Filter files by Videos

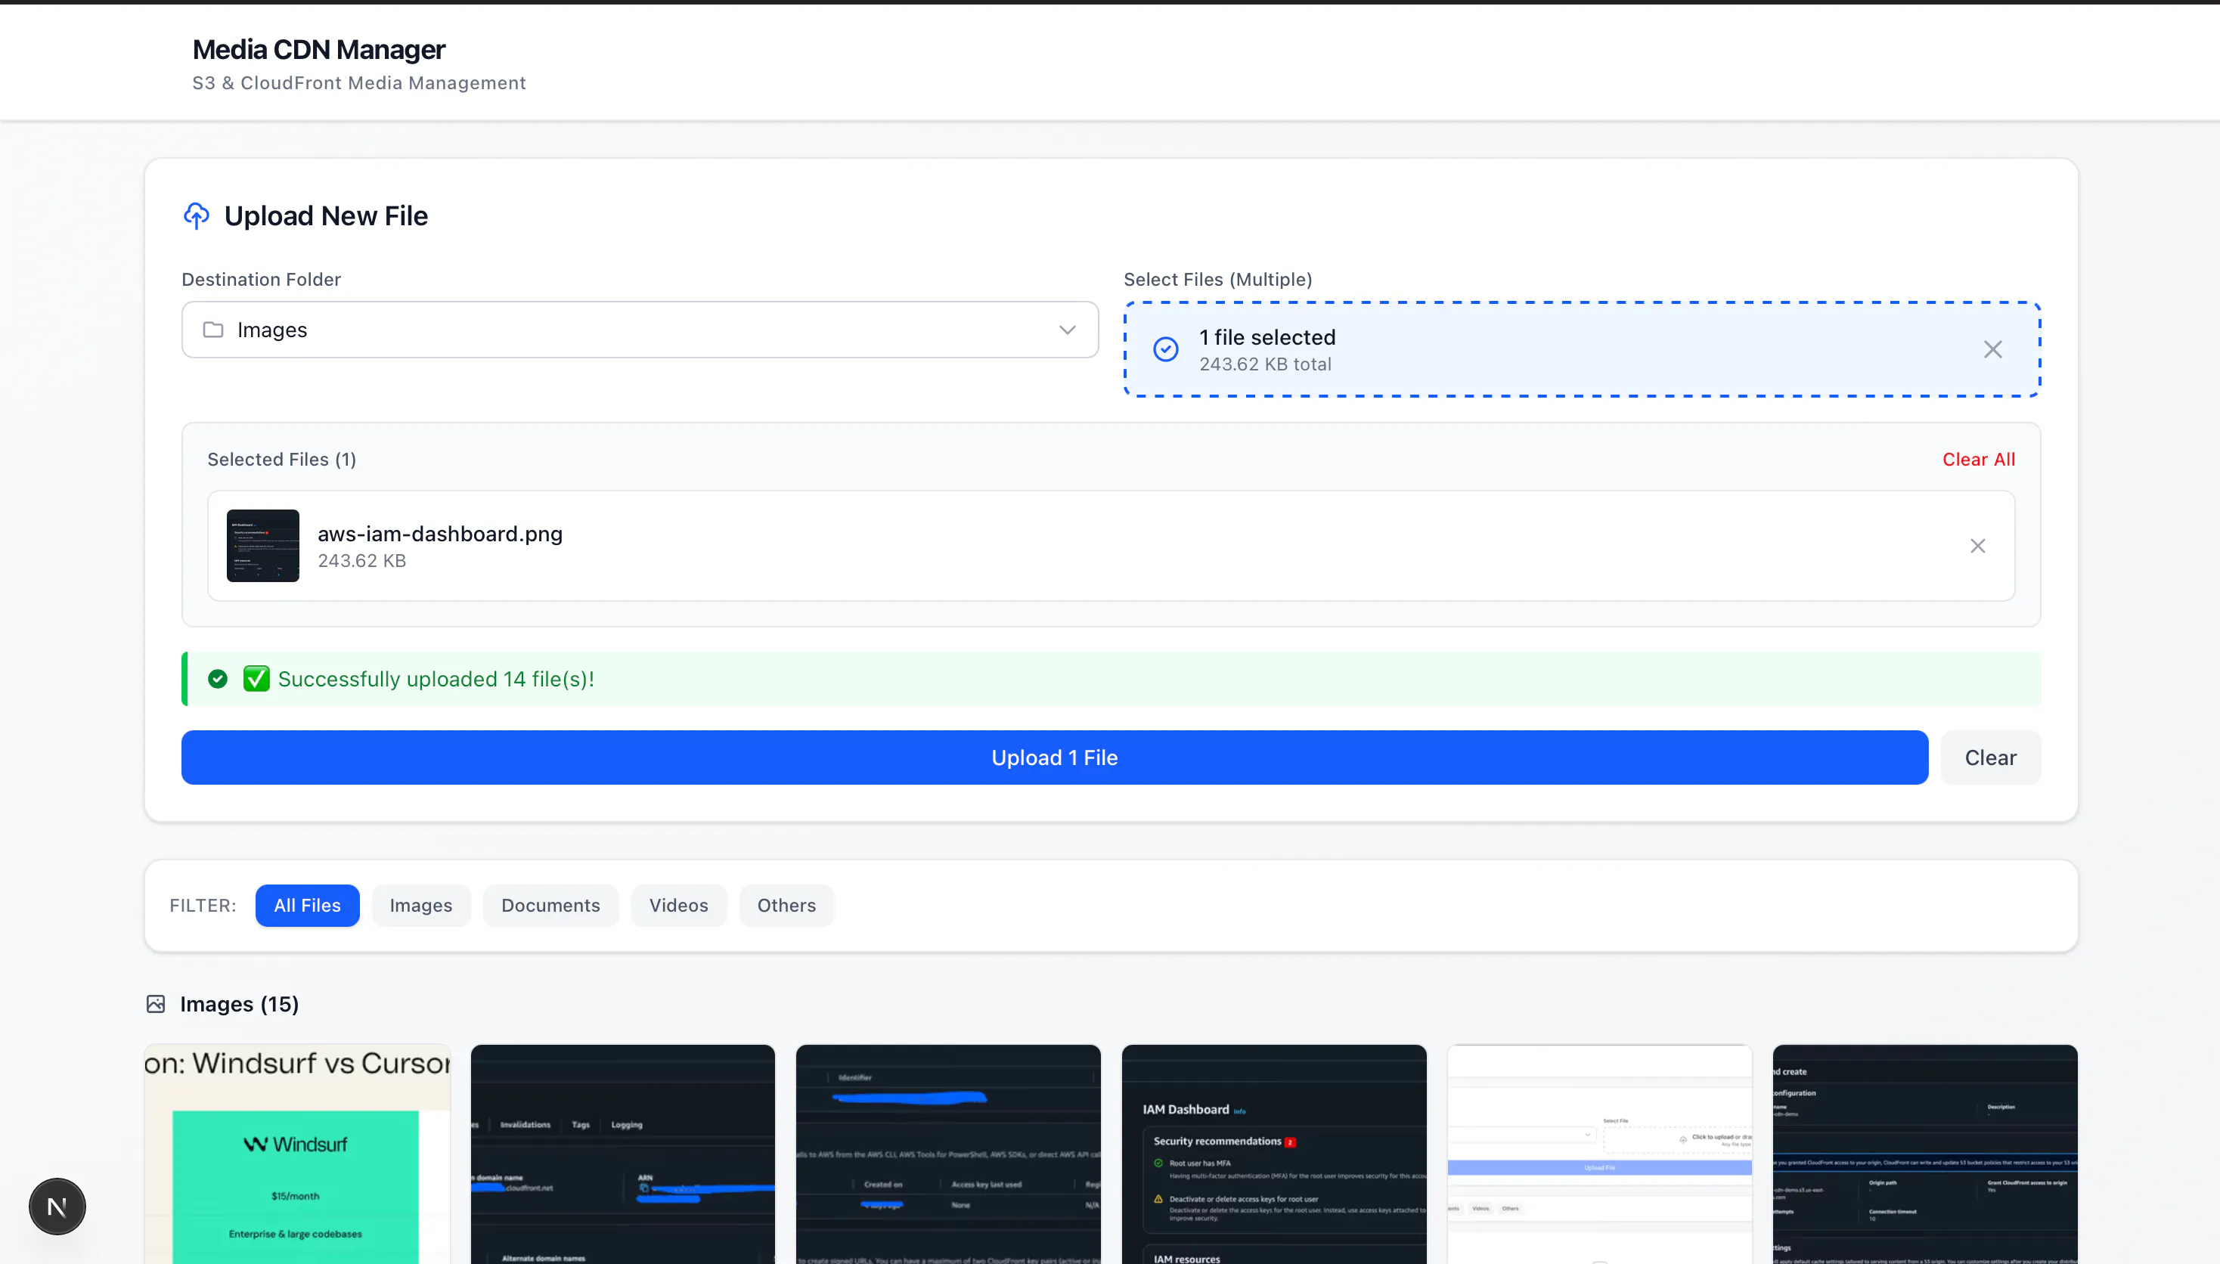pyautogui.click(x=678, y=905)
